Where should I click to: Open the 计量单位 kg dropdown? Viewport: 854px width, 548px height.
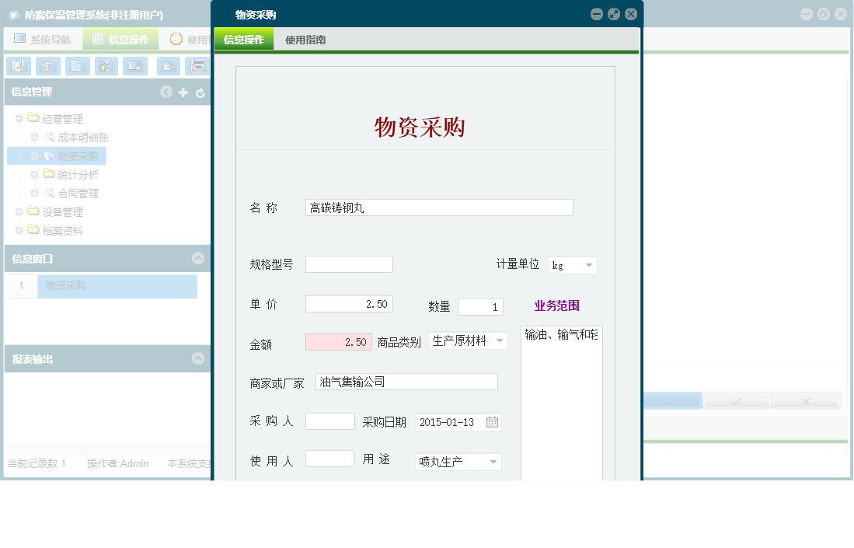point(590,264)
